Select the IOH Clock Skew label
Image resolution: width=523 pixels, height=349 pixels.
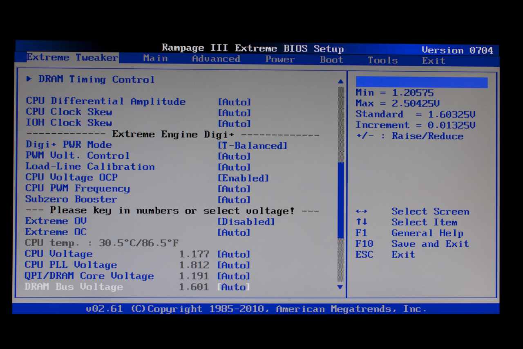69,123
